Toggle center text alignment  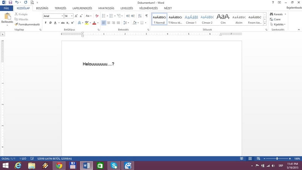coord(109,23)
